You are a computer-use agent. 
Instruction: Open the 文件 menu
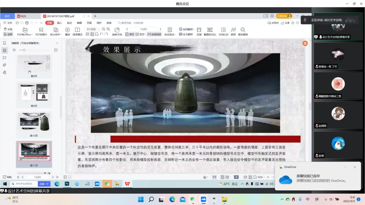(8, 23)
